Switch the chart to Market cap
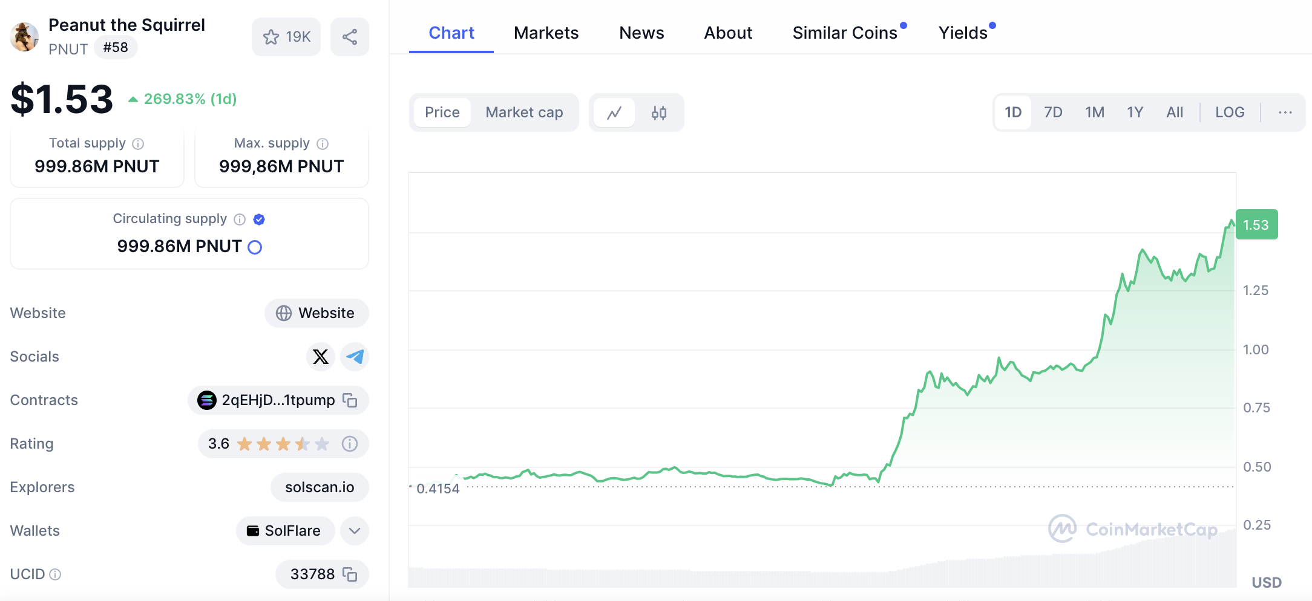The height and width of the screenshot is (601, 1312). click(524, 112)
